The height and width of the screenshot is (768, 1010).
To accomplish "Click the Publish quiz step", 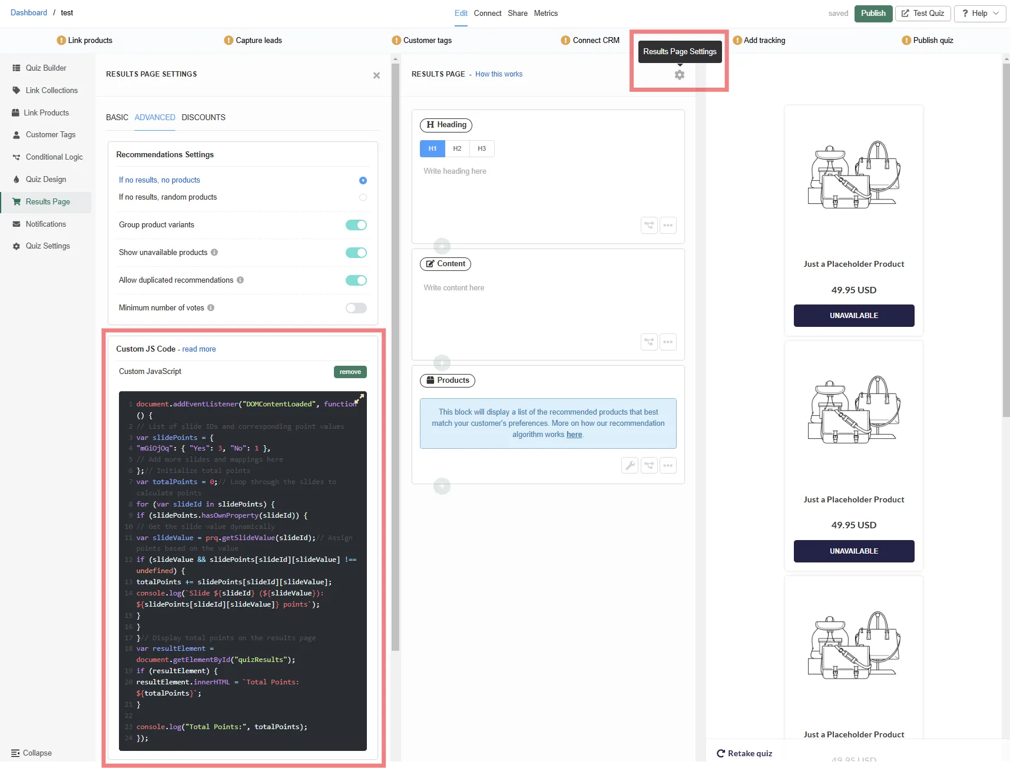I will tap(928, 40).
